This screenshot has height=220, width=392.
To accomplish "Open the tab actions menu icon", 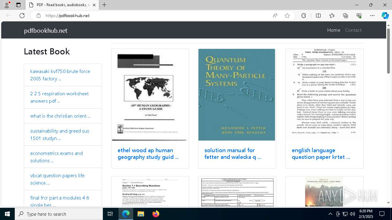I will 18,5.
